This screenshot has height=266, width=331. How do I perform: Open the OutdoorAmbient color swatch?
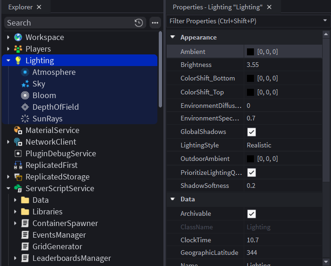[250, 159]
